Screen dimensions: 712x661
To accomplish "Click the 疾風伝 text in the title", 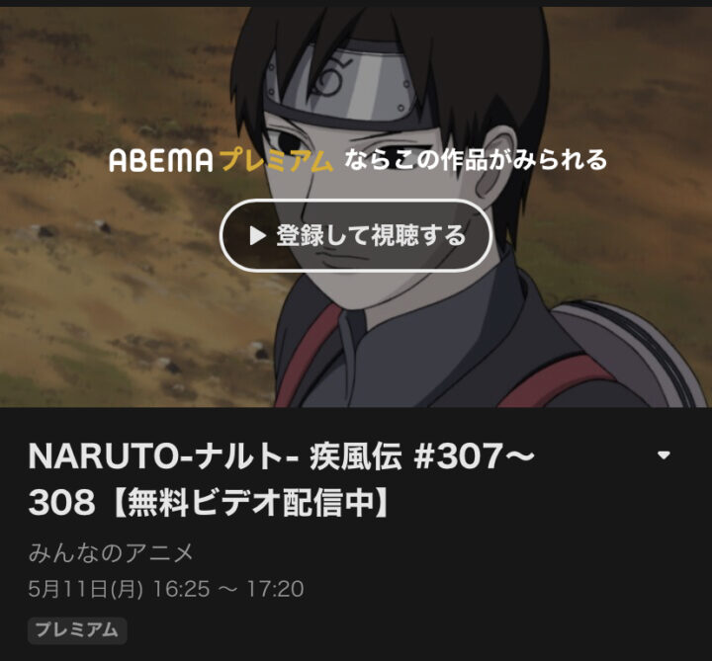I will [356, 455].
